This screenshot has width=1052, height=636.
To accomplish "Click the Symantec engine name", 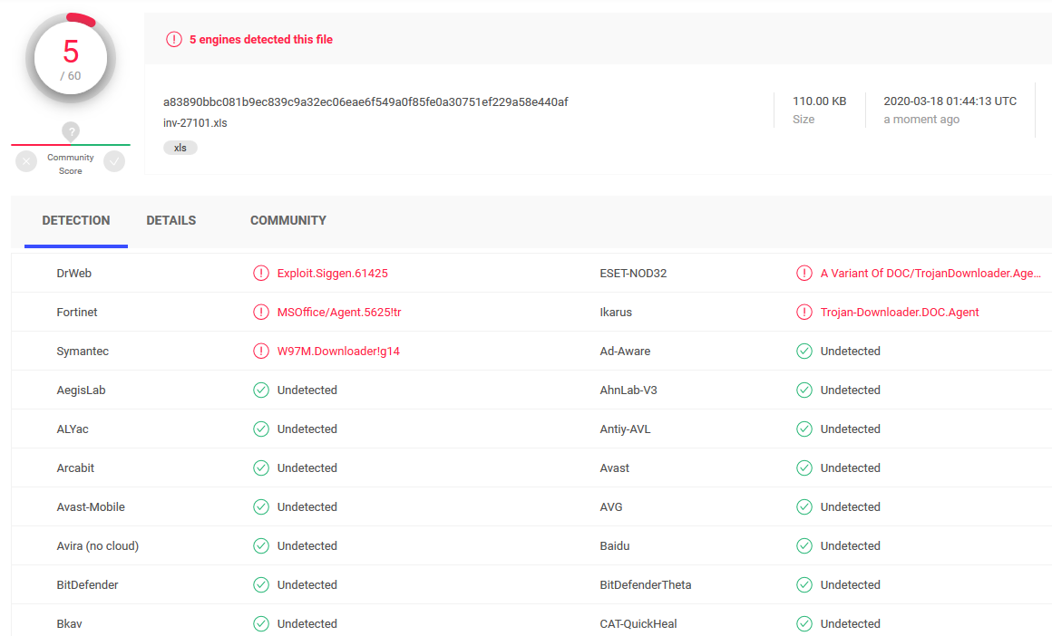I will point(83,352).
